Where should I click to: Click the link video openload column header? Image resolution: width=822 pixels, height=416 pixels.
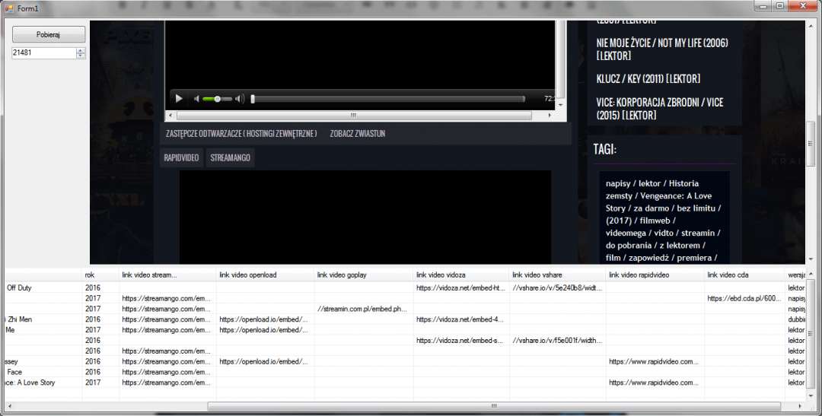265,275
